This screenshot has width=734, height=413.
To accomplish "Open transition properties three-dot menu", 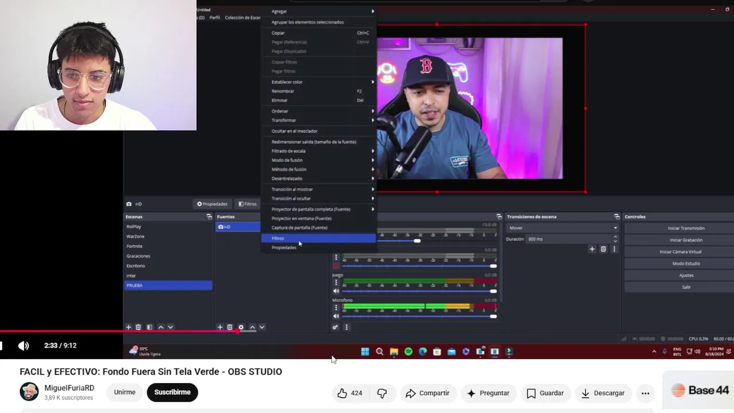I will [614, 249].
